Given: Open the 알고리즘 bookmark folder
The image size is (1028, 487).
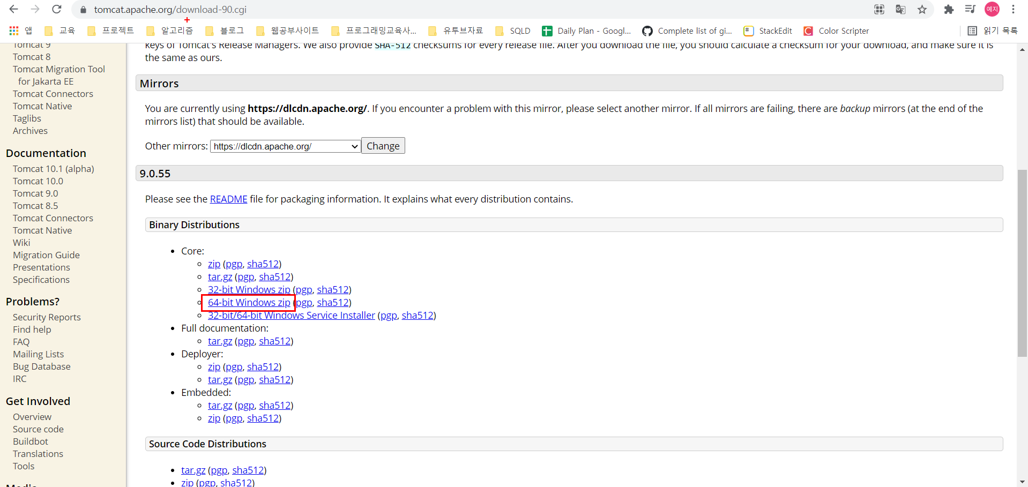Looking at the screenshot, I should click(x=169, y=31).
